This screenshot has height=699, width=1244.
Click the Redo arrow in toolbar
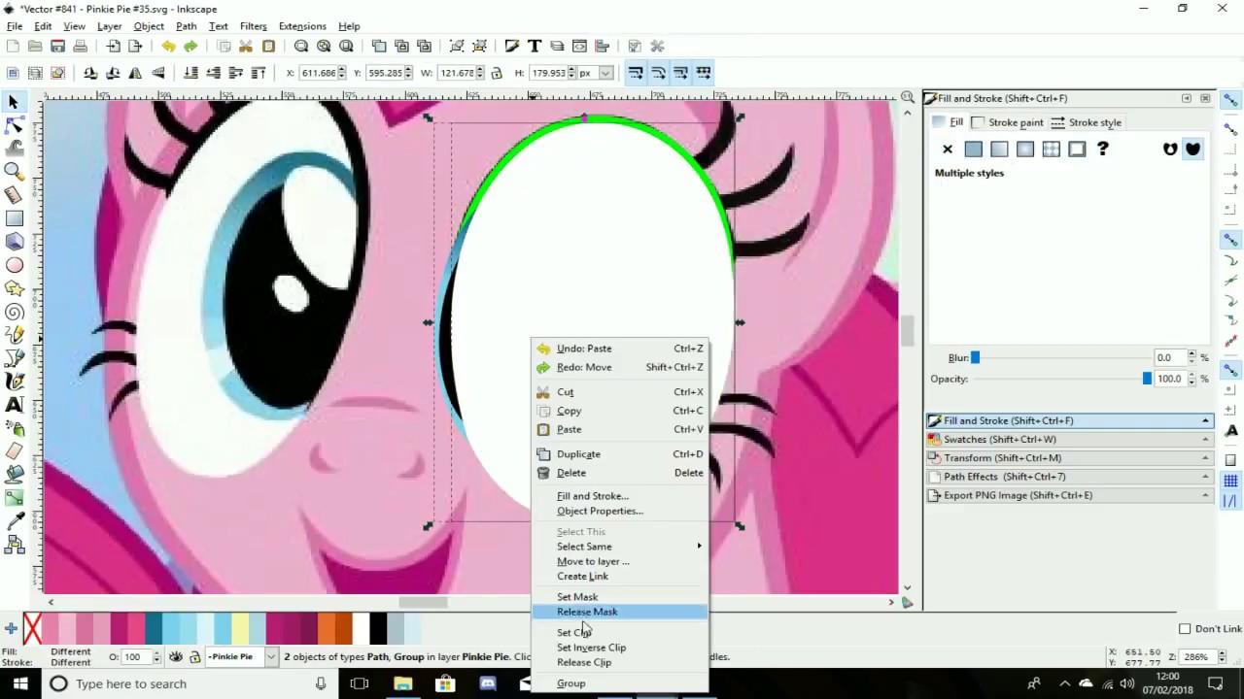click(x=190, y=46)
